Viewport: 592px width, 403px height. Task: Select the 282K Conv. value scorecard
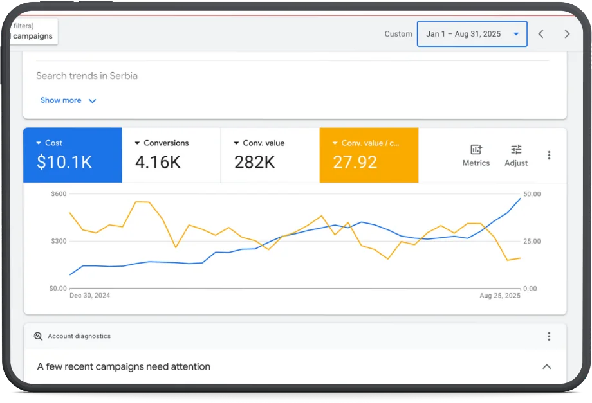[x=270, y=155]
